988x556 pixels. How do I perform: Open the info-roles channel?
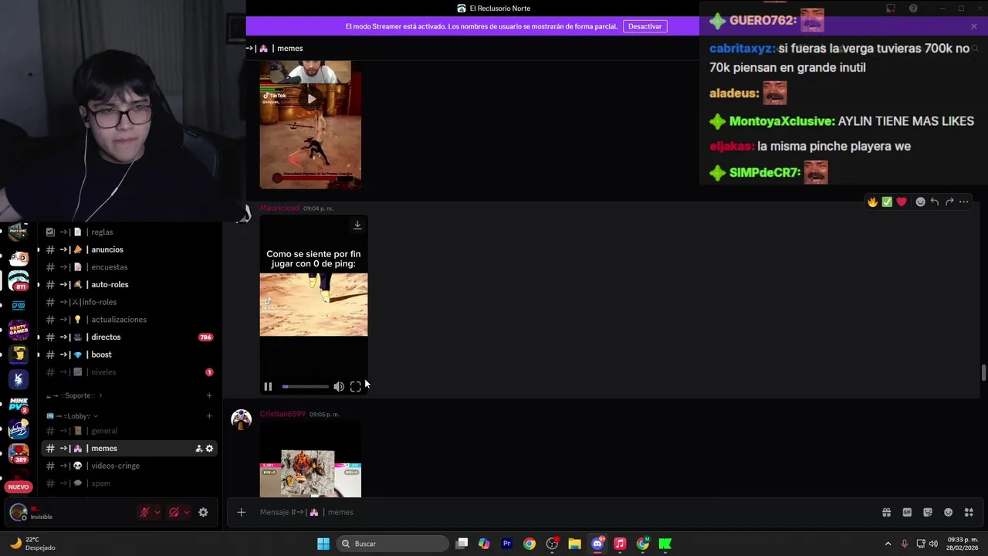pyautogui.click(x=128, y=302)
